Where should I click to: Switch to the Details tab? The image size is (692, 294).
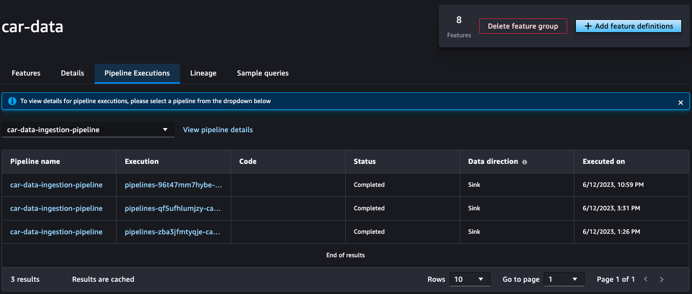tap(72, 73)
